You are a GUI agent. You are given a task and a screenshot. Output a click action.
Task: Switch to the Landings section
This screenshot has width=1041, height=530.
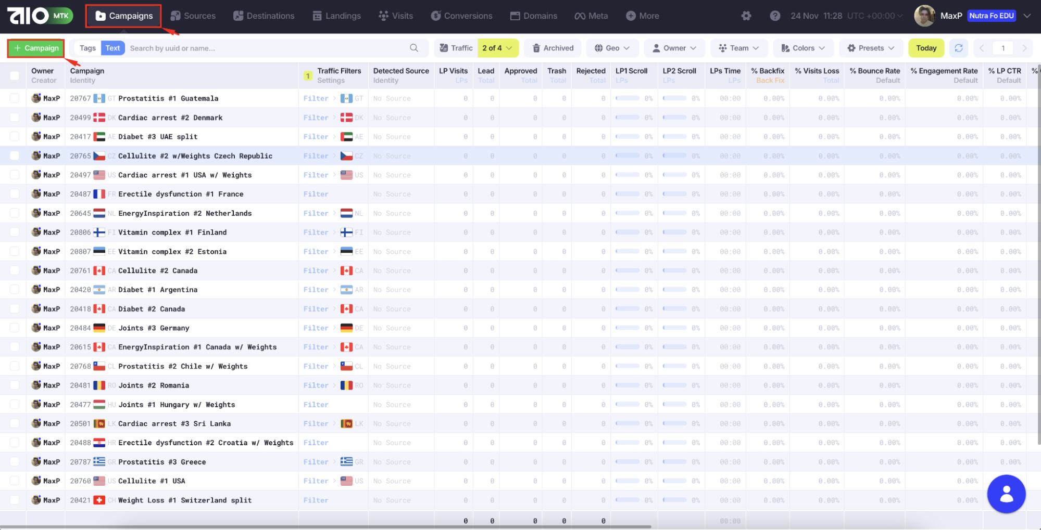click(x=336, y=16)
